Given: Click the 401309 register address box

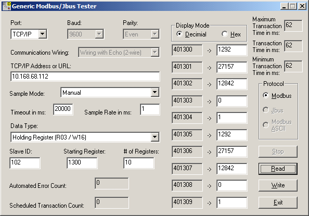Looking at the screenshot, I should [187, 202].
